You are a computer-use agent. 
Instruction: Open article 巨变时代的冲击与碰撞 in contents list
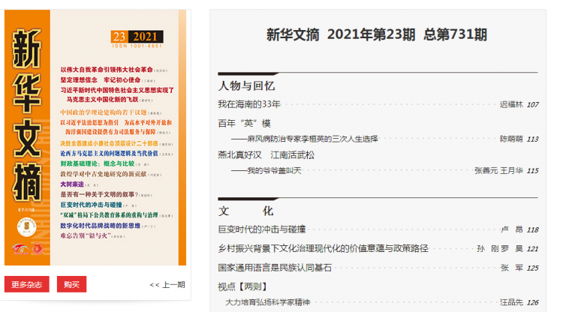[x=262, y=229]
